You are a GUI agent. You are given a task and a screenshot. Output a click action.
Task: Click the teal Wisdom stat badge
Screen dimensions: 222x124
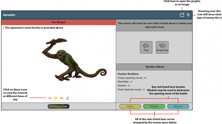click(178, 106)
